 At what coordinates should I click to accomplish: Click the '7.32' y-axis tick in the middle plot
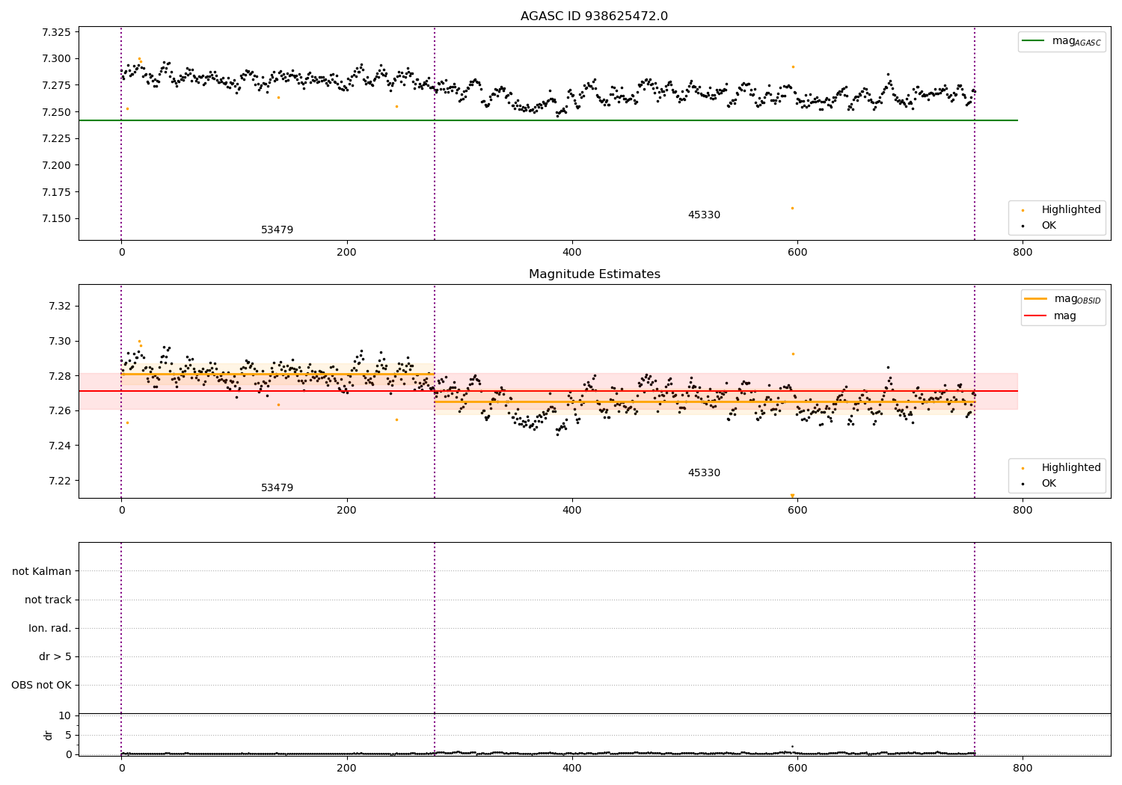tap(59, 307)
